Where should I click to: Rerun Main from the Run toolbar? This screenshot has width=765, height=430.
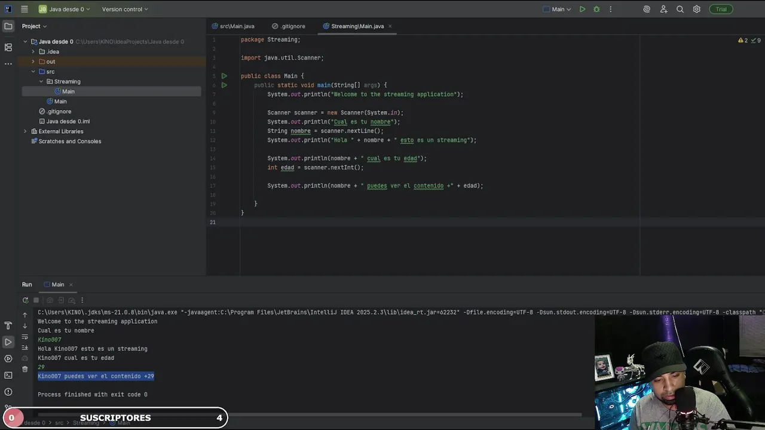(25, 300)
